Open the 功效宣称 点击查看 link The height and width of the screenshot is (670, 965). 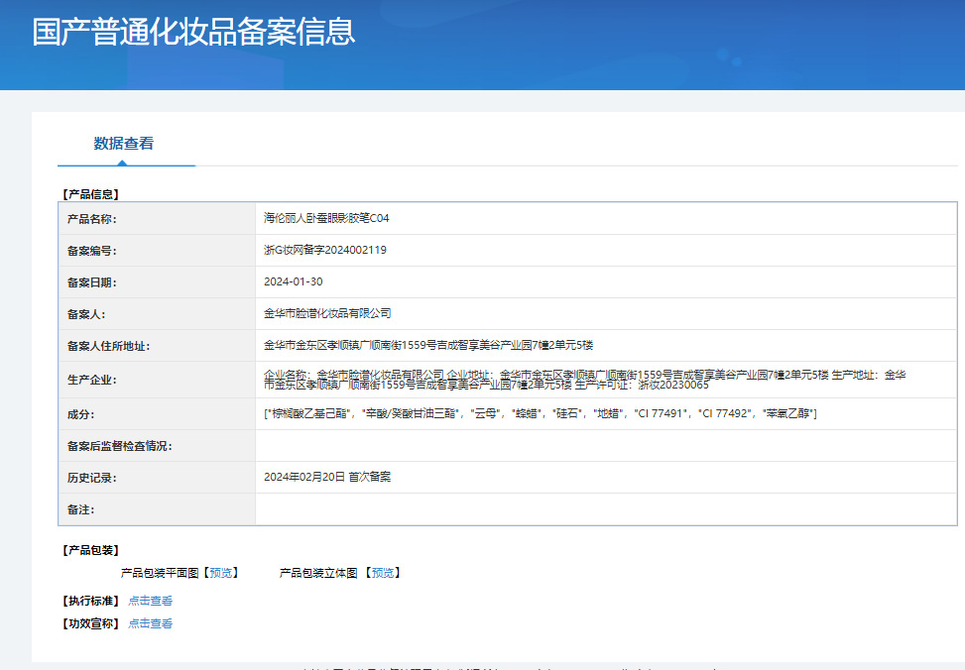point(150,623)
